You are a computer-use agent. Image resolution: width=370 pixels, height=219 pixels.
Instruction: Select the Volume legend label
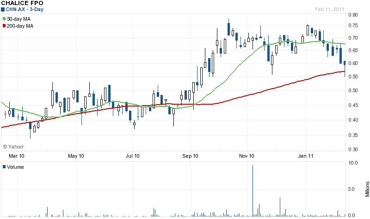[15, 167]
